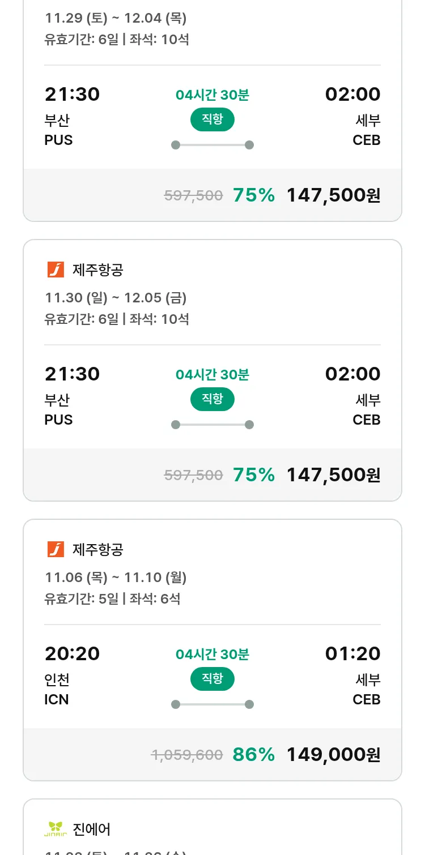Tap the 01:20 arrival time
Screen dimensions: 425x855
coord(352,654)
